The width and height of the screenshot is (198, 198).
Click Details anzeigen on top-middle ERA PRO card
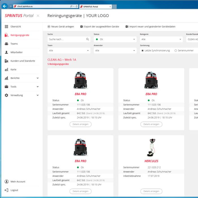click(151, 124)
